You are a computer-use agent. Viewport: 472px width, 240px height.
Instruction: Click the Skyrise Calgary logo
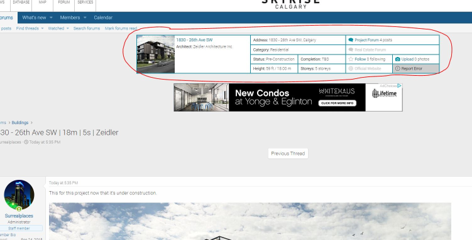[291, 4]
